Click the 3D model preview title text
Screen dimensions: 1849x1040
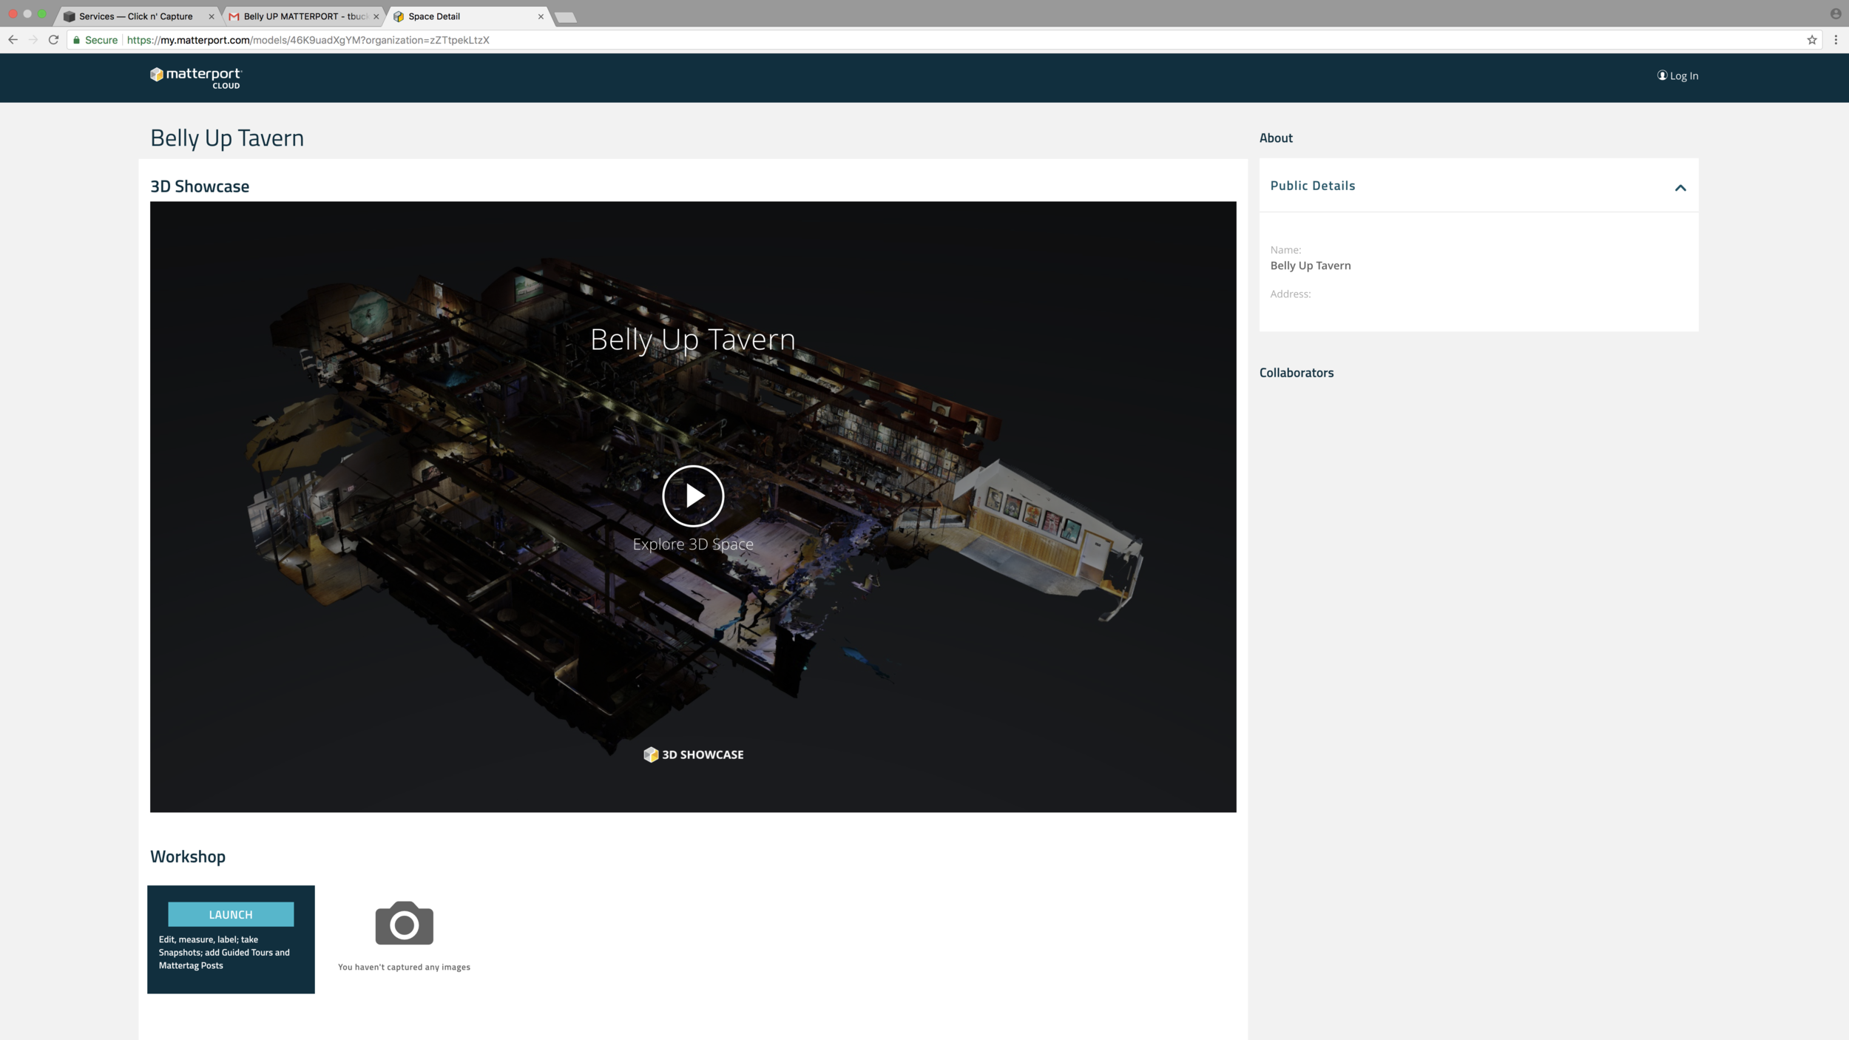[x=693, y=339]
